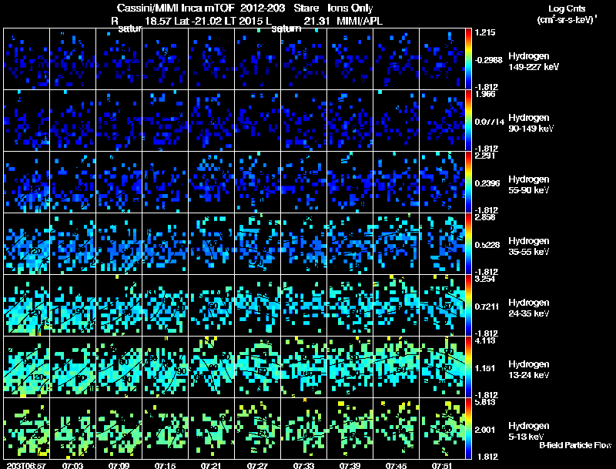Select the 13-24 keV panel at 07:21

211,367
